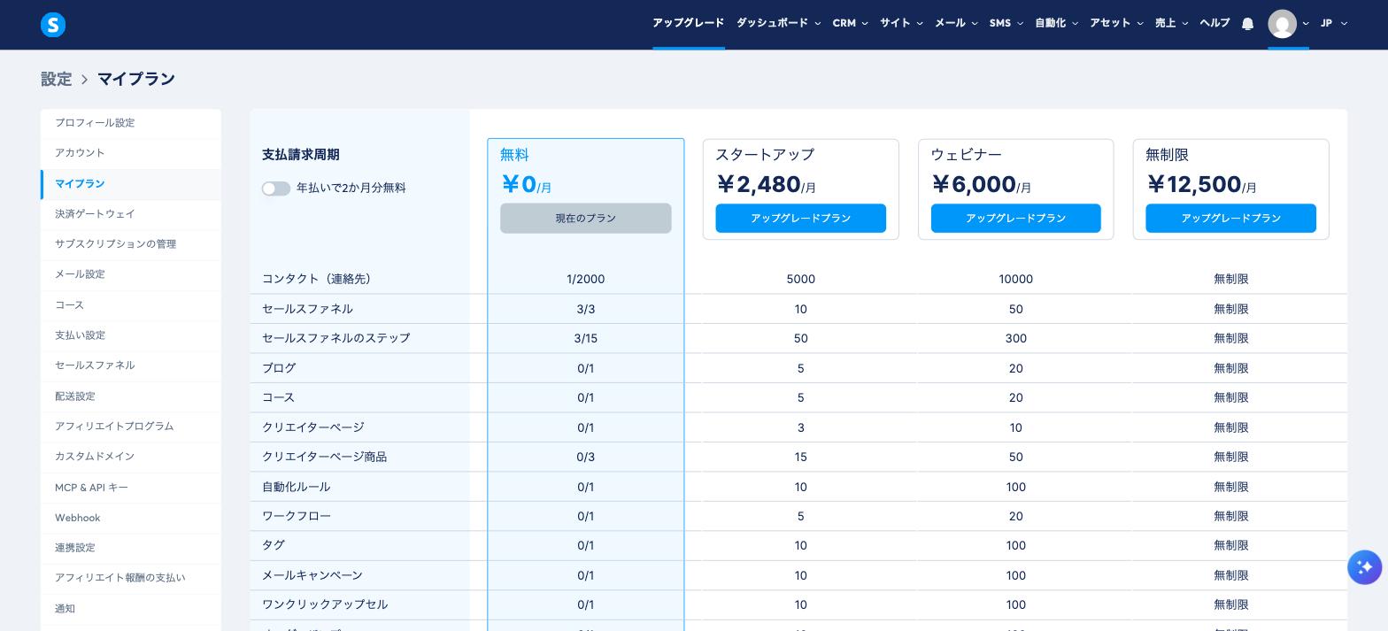This screenshot has width=1388, height=631.
Task: Click the 現在のプラン button
Action: 585,219
